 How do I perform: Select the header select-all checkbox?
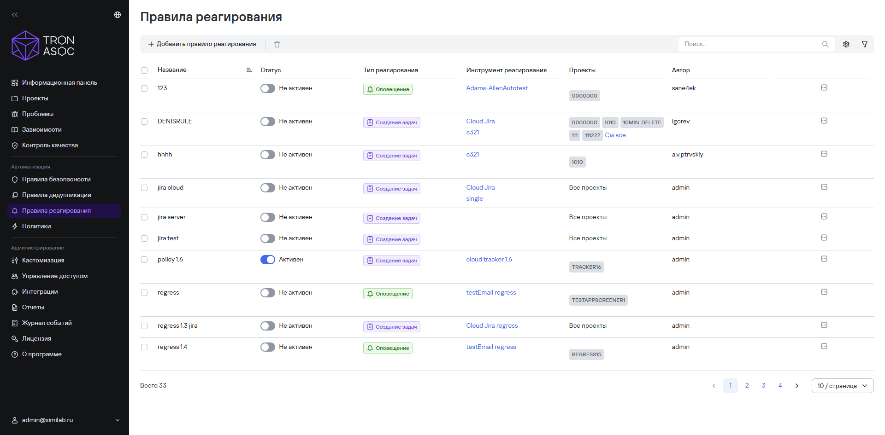coord(144,70)
